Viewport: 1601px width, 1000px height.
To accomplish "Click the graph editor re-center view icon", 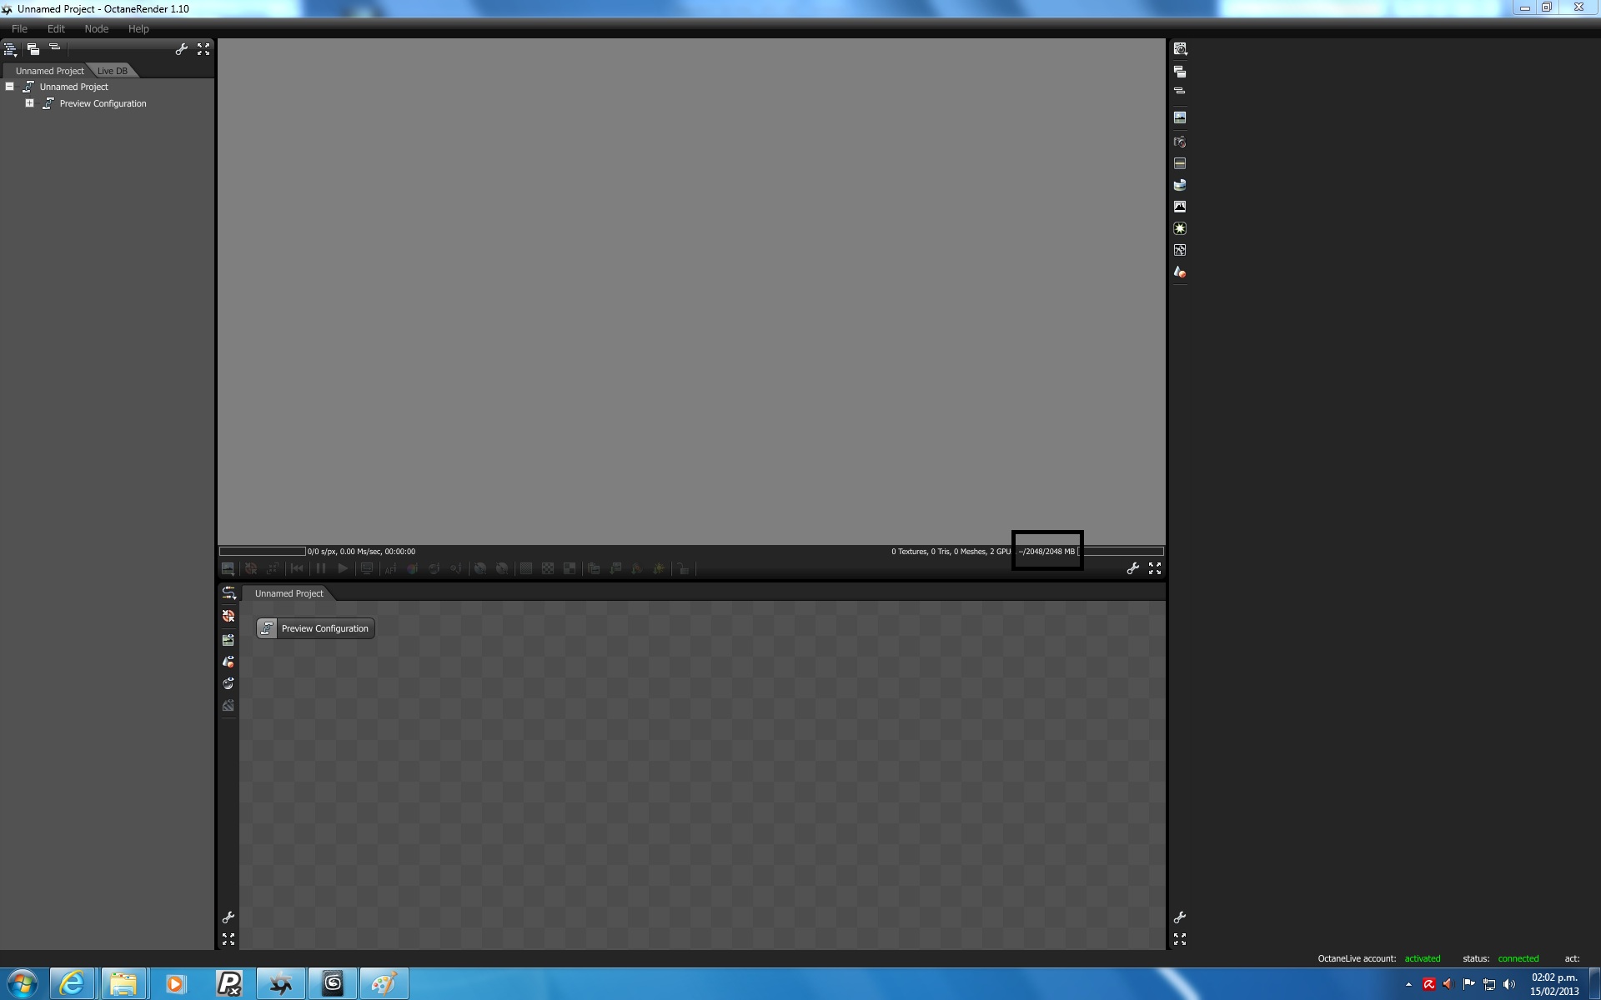I will point(228,617).
